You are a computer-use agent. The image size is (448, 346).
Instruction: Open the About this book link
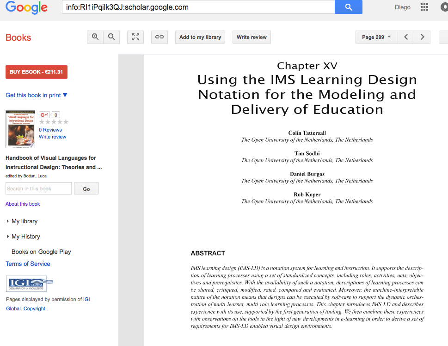point(23,204)
